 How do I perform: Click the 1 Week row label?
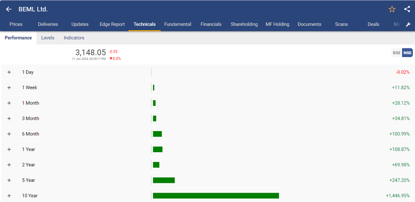pos(30,88)
